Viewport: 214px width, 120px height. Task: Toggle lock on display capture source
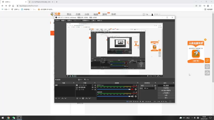coord(95,87)
